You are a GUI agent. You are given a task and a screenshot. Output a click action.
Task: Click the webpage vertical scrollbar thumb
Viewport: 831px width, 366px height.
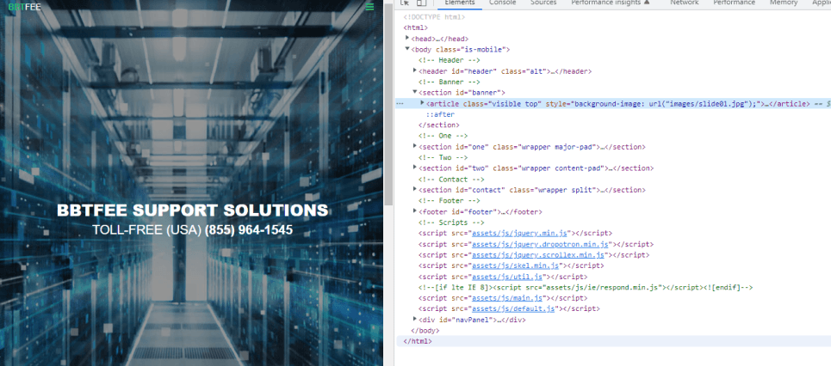point(388,103)
